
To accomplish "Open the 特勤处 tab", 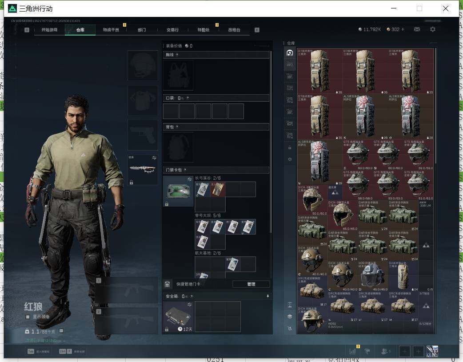I will pyautogui.click(x=204, y=30).
